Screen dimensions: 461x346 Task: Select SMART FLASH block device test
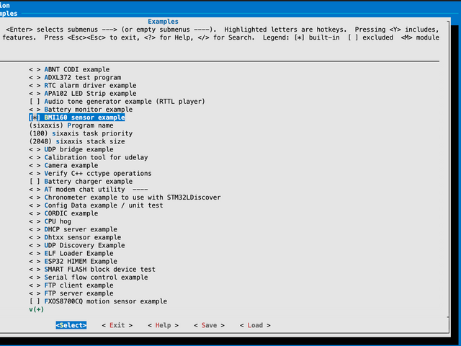pos(92,269)
